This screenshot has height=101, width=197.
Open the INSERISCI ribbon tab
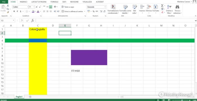click(24, 2)
